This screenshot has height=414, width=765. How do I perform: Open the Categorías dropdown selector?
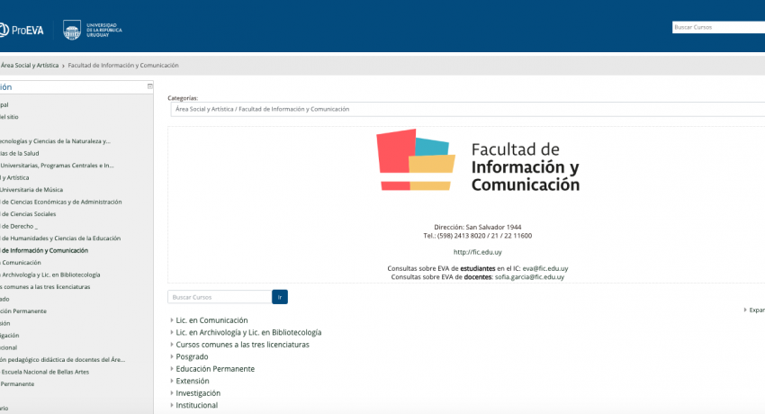467,109
